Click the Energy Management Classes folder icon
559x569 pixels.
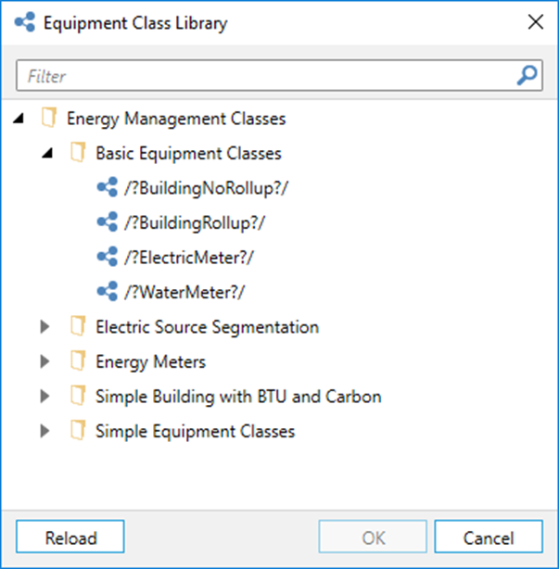point(49,118)
